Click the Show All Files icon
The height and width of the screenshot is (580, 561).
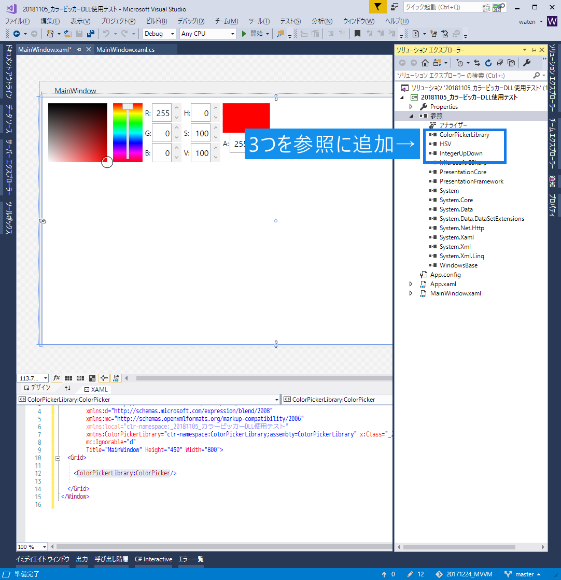[x=511, y=63]
